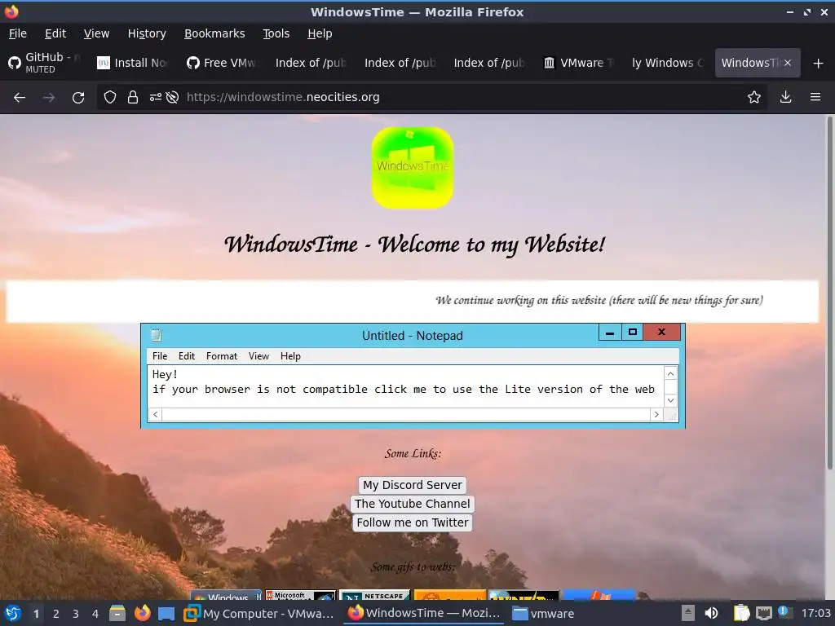Image resolution: width=835 pixels, height=626 pixels.
Task: Open the Bookmarks menu
Action: [x=214, y=33]
